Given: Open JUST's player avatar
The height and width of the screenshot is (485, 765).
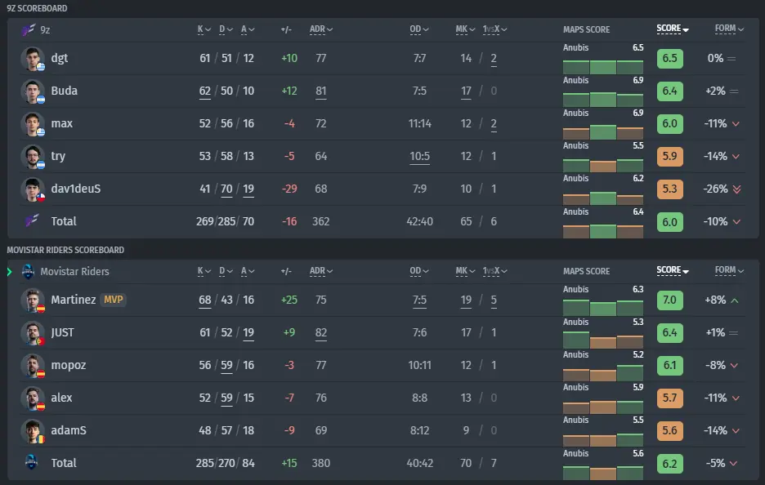Looking at the screenshot, I should click(x=33, y=333).
